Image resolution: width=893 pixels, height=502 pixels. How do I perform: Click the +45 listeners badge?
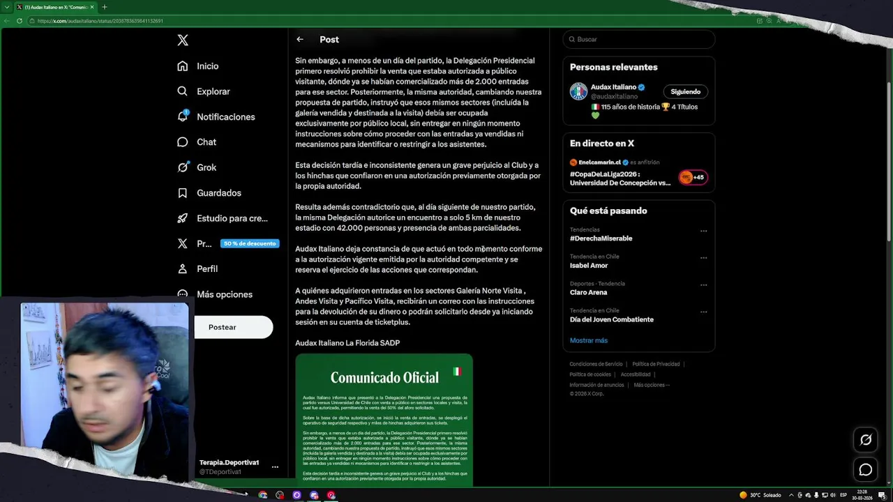pyautogui.click(x=693, y=177)
